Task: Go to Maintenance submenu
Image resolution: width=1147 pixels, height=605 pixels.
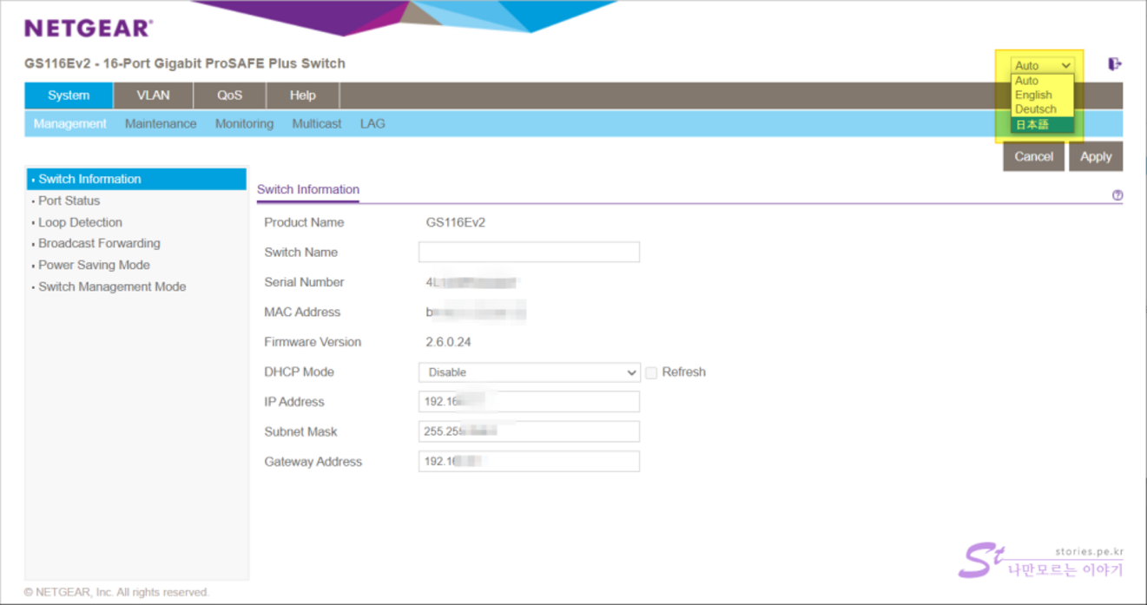Action: (161, 124)
